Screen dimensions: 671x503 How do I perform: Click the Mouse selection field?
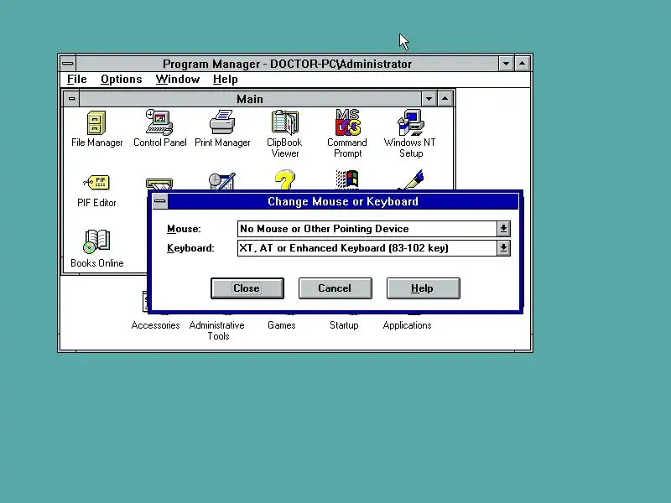(367, 229)
